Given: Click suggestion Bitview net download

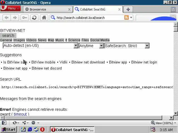Looking at the screenshot, I should pyautogui.click(x=88, y=62).
